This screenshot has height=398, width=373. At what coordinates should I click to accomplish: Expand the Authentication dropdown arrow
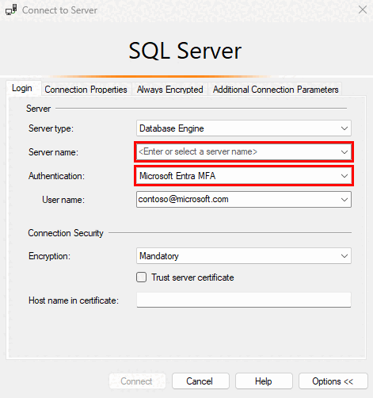[344, 176]
